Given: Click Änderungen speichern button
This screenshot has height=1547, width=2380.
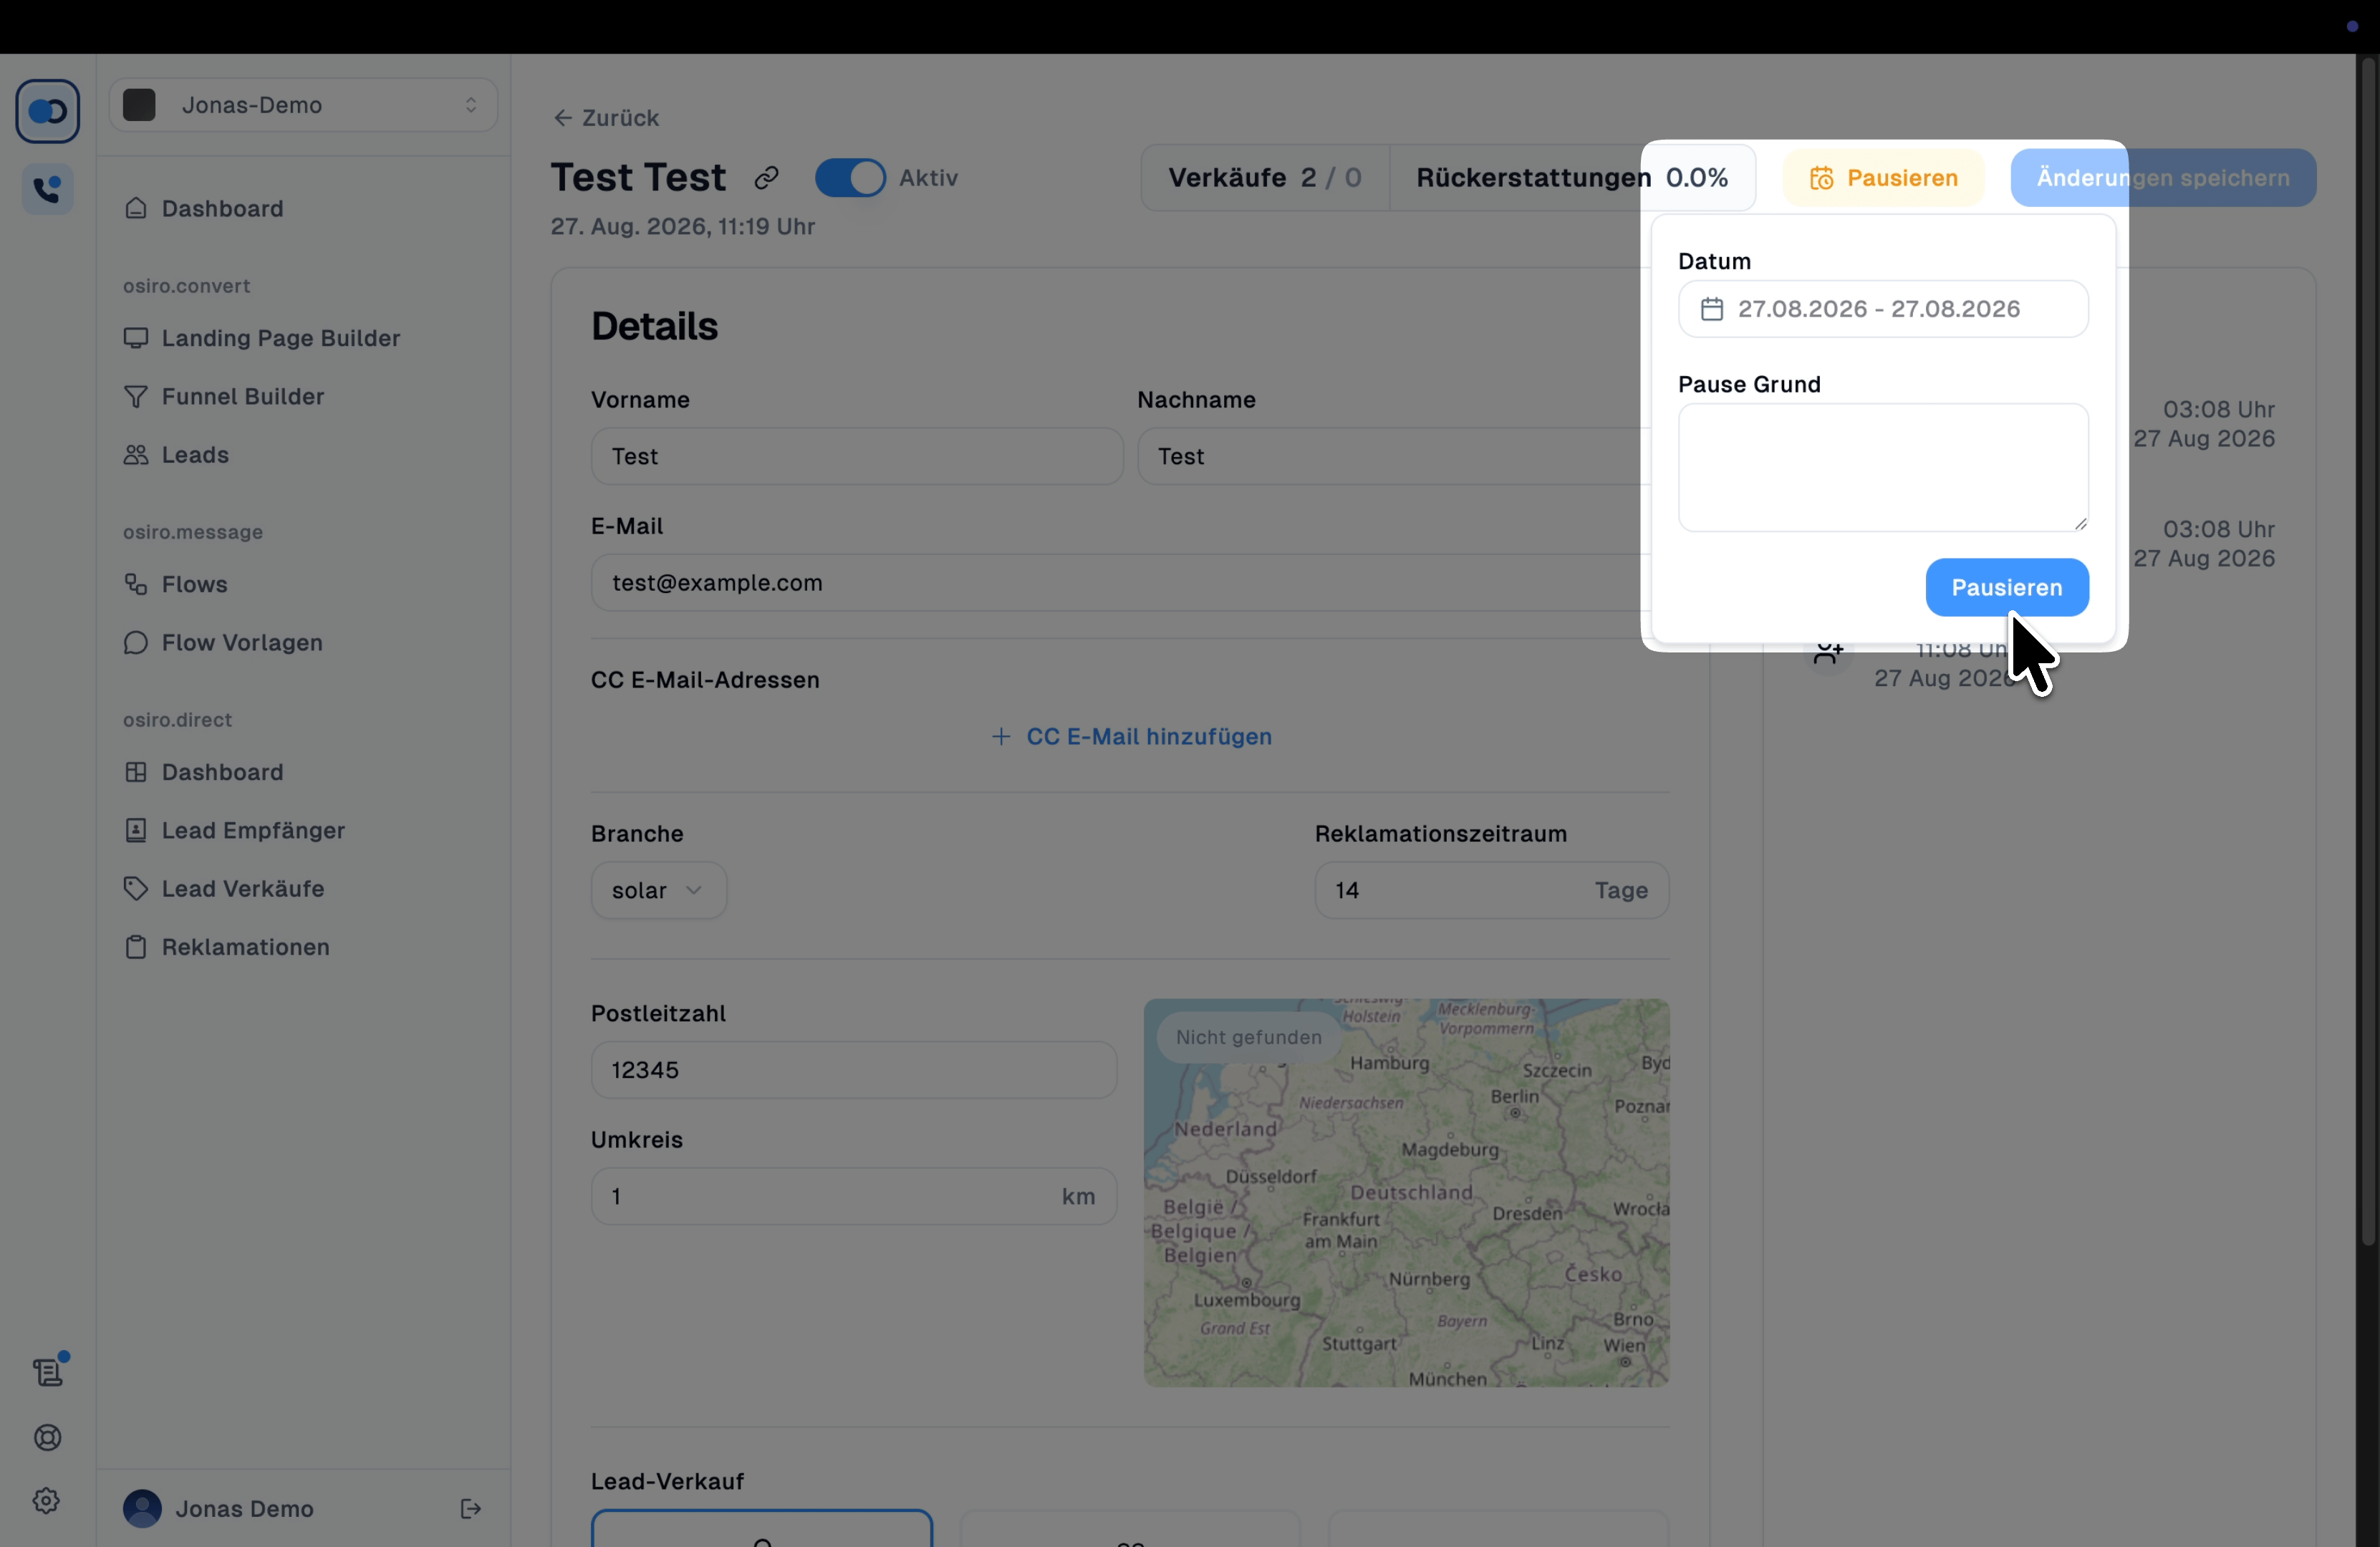Looking at the screenshot, I should coord(2162,178).
